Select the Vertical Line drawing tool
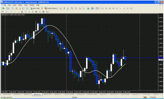Image resolution: width=164 pixels, height=99 pixels. click(x=11, y=12)
